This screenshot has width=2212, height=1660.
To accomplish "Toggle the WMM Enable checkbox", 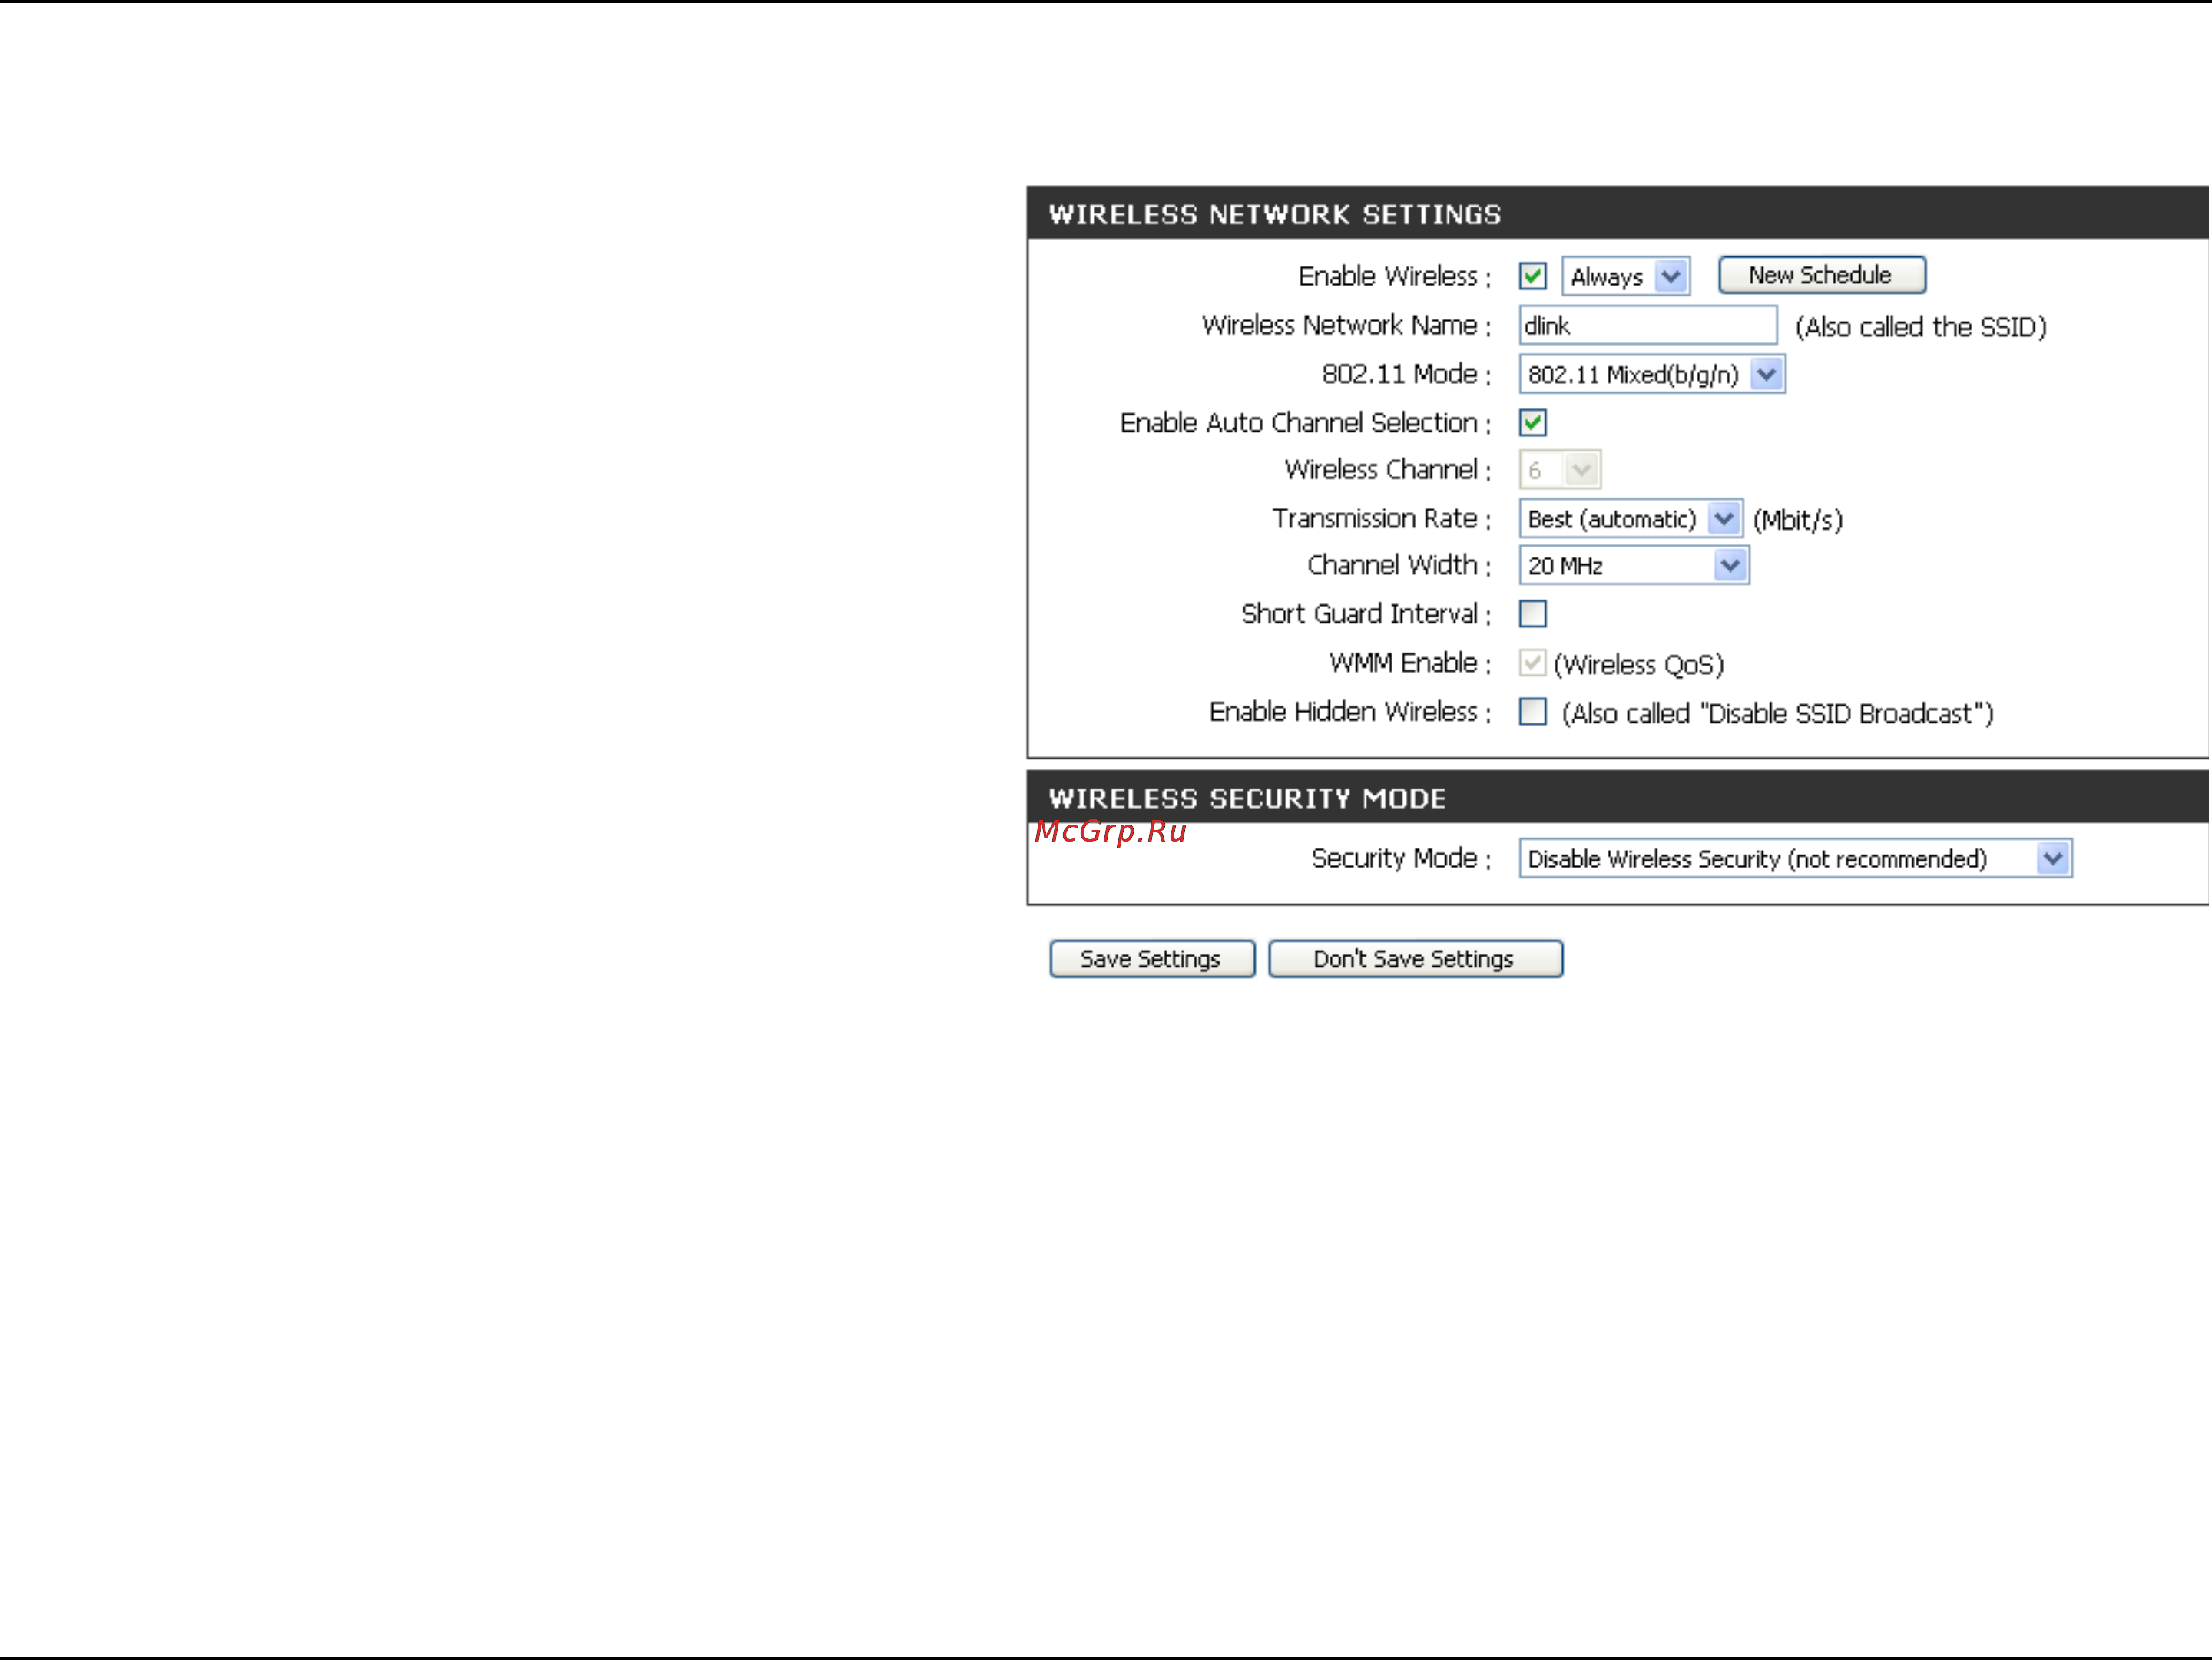I will pos(1532,663).
